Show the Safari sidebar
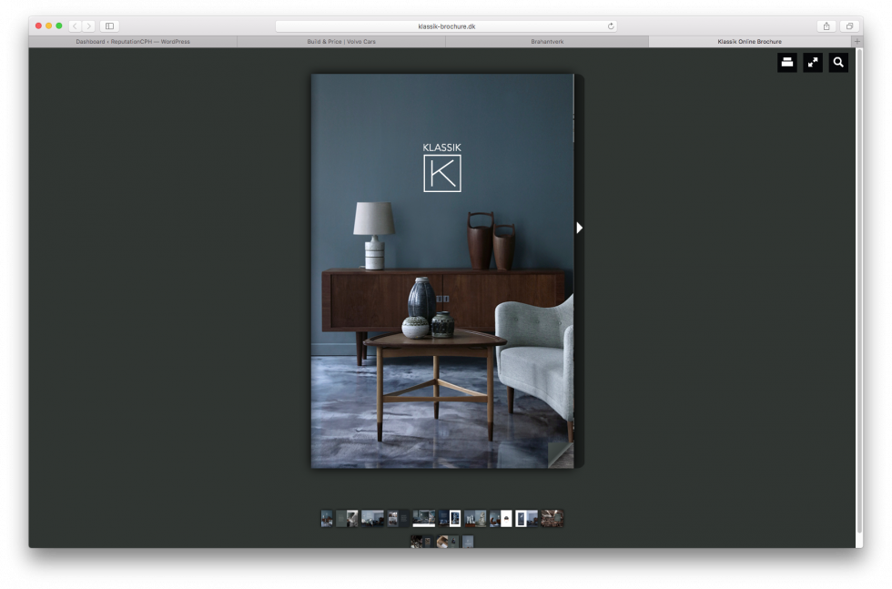The image size is (892, 589). (110, 26)
